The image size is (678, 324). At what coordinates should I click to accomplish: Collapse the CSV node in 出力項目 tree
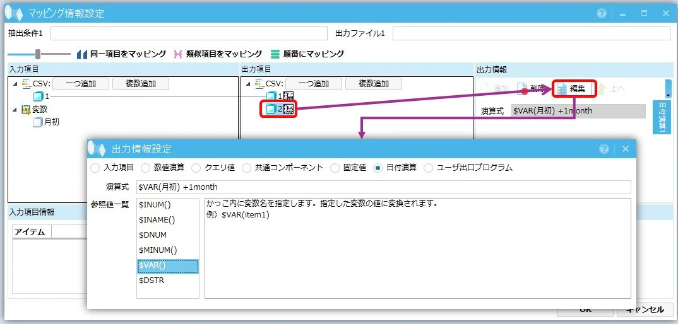click(248, 84)
